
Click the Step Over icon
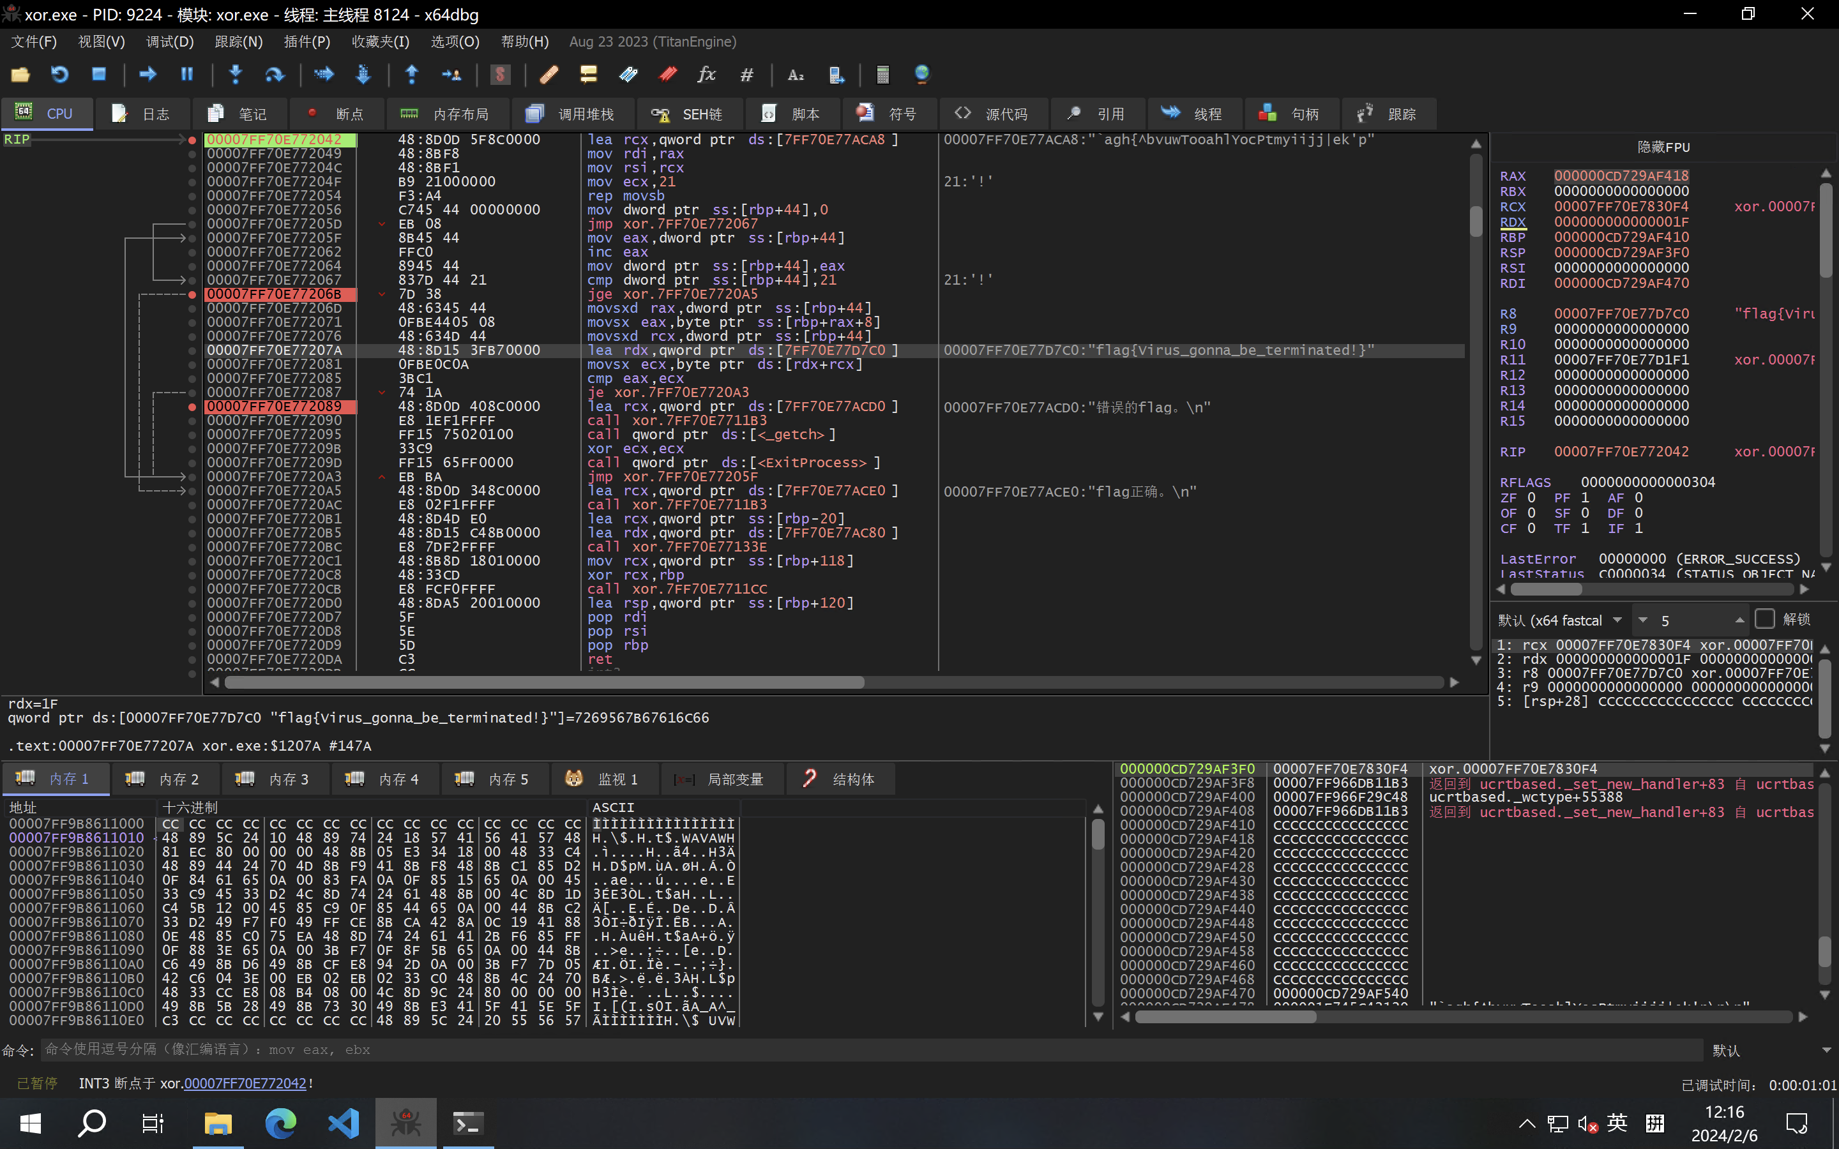pyautogui.click(x=275, y=75)
